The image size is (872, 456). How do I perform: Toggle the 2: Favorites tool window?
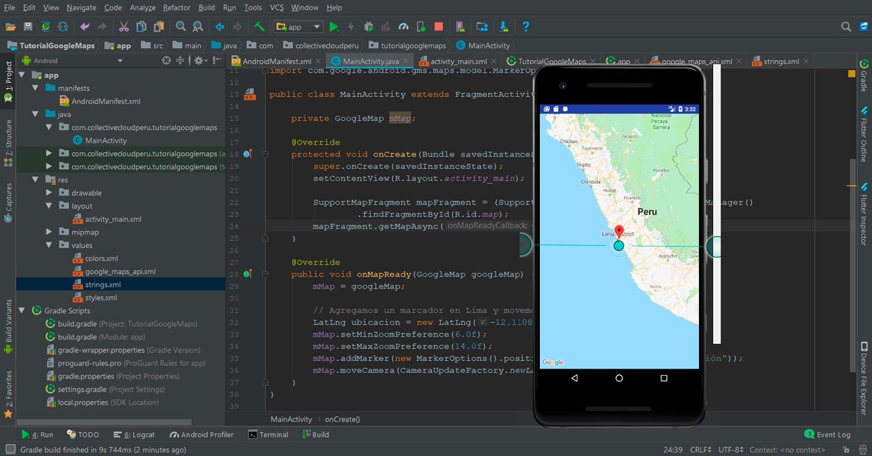pos(8,394)
